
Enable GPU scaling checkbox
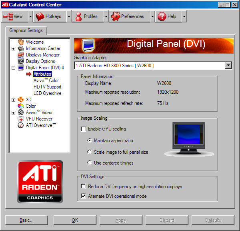[83, 129]
